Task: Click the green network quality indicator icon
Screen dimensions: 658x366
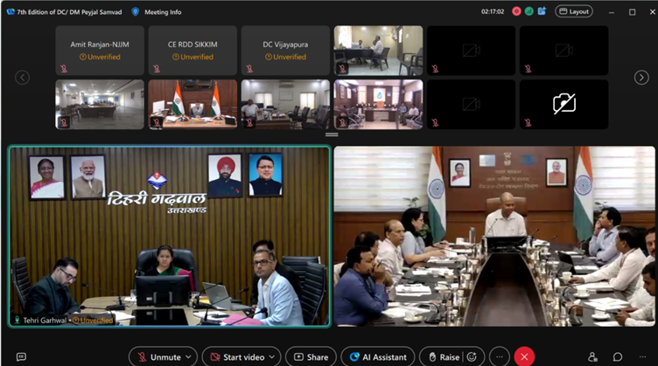Action: 529,11
